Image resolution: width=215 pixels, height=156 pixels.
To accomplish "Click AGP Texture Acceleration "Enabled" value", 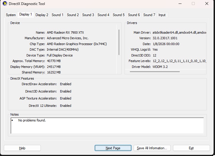I will coord(65,98).
